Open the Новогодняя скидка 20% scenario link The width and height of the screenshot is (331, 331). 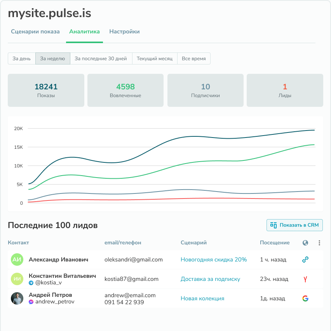(214, 260)
